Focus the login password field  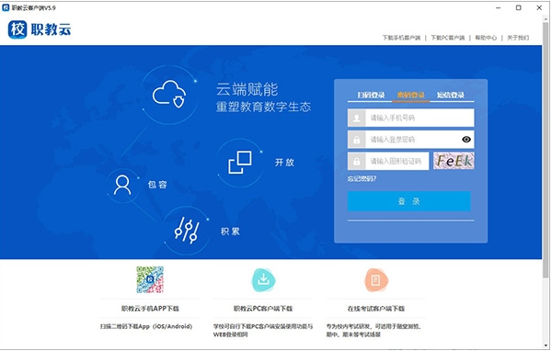[411, 140]
